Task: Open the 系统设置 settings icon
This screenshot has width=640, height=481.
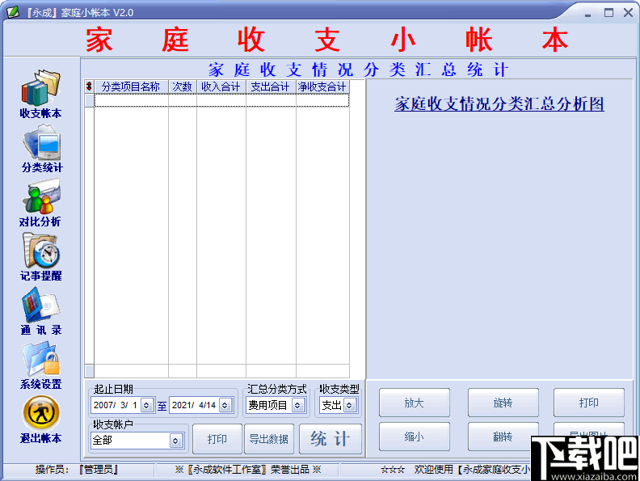Action: (41, 365)
